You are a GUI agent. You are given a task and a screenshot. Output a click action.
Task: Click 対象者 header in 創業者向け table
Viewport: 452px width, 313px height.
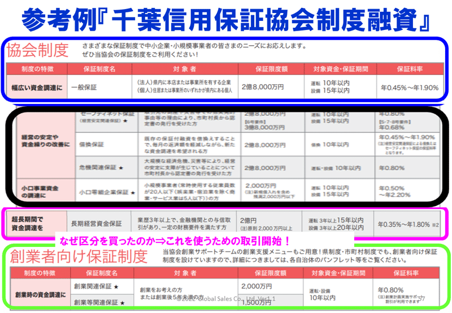click(x=185, y=273)
